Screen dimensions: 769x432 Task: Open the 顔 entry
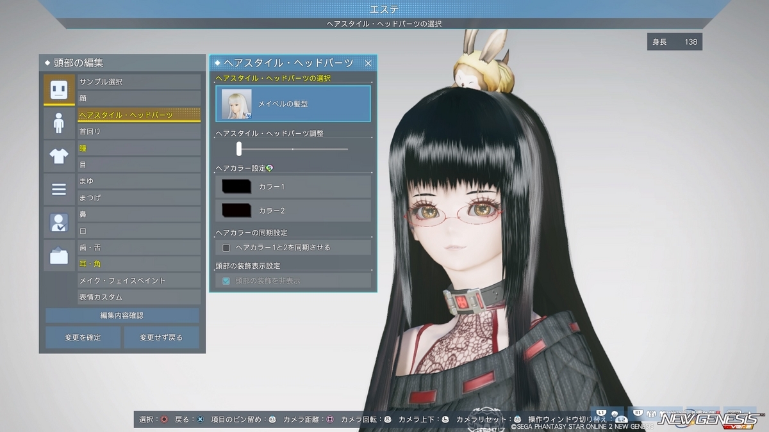pyautogui.click(x=140, y=99)
